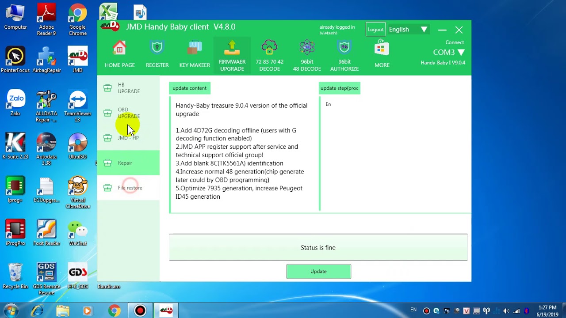The height and width of the screenshot is (318, 566).
Task: Open Iprog+ desktop icon
Action: (x=15, y=189)
